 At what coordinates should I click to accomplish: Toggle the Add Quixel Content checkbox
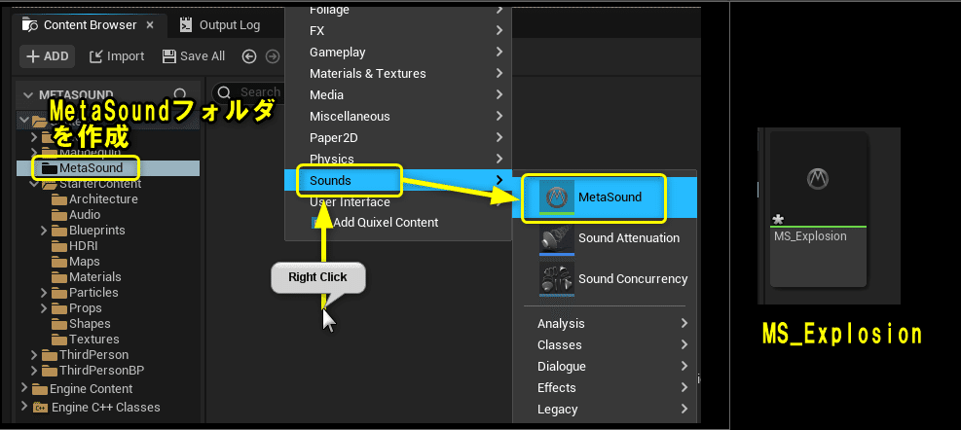[316, 223]
